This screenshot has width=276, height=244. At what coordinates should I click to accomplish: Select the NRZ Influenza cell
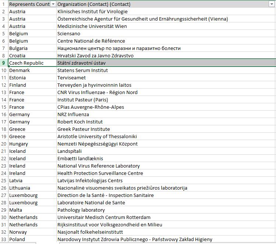[x=166, y=114]
